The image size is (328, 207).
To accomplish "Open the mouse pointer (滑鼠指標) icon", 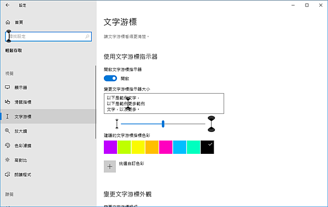I will [x=8, y=102].
